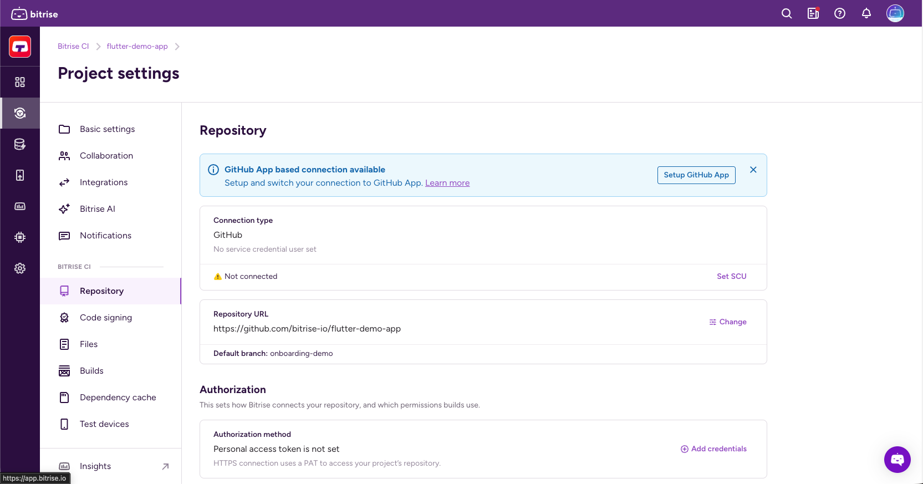
Task: Click Set SCU link
Action: pyautogui.click(x=732, y=276)
